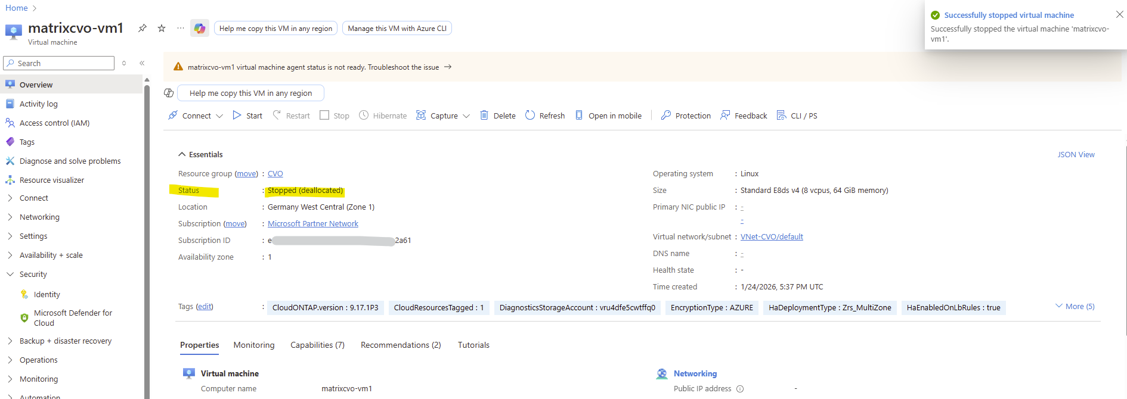Select the Properties tab

200,345
